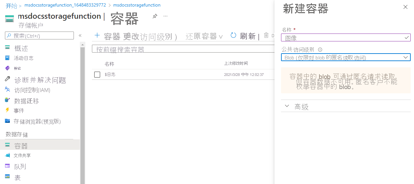Click the 诊断并解决问题 wrench icon

click(8, 79)
